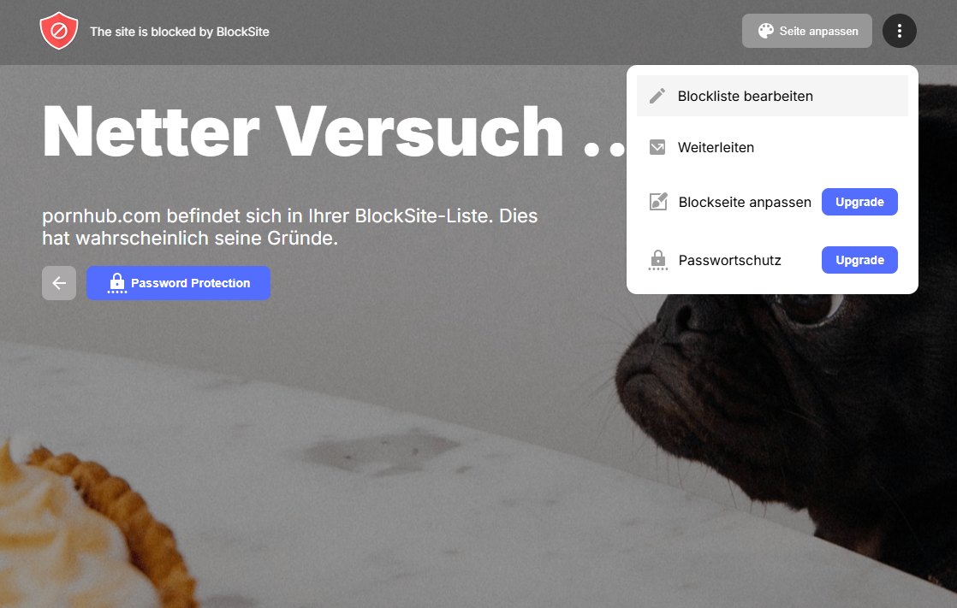957x608 pixels.
Task: Click the red BlockSite shield logo
Action: [x=58, y=31]
